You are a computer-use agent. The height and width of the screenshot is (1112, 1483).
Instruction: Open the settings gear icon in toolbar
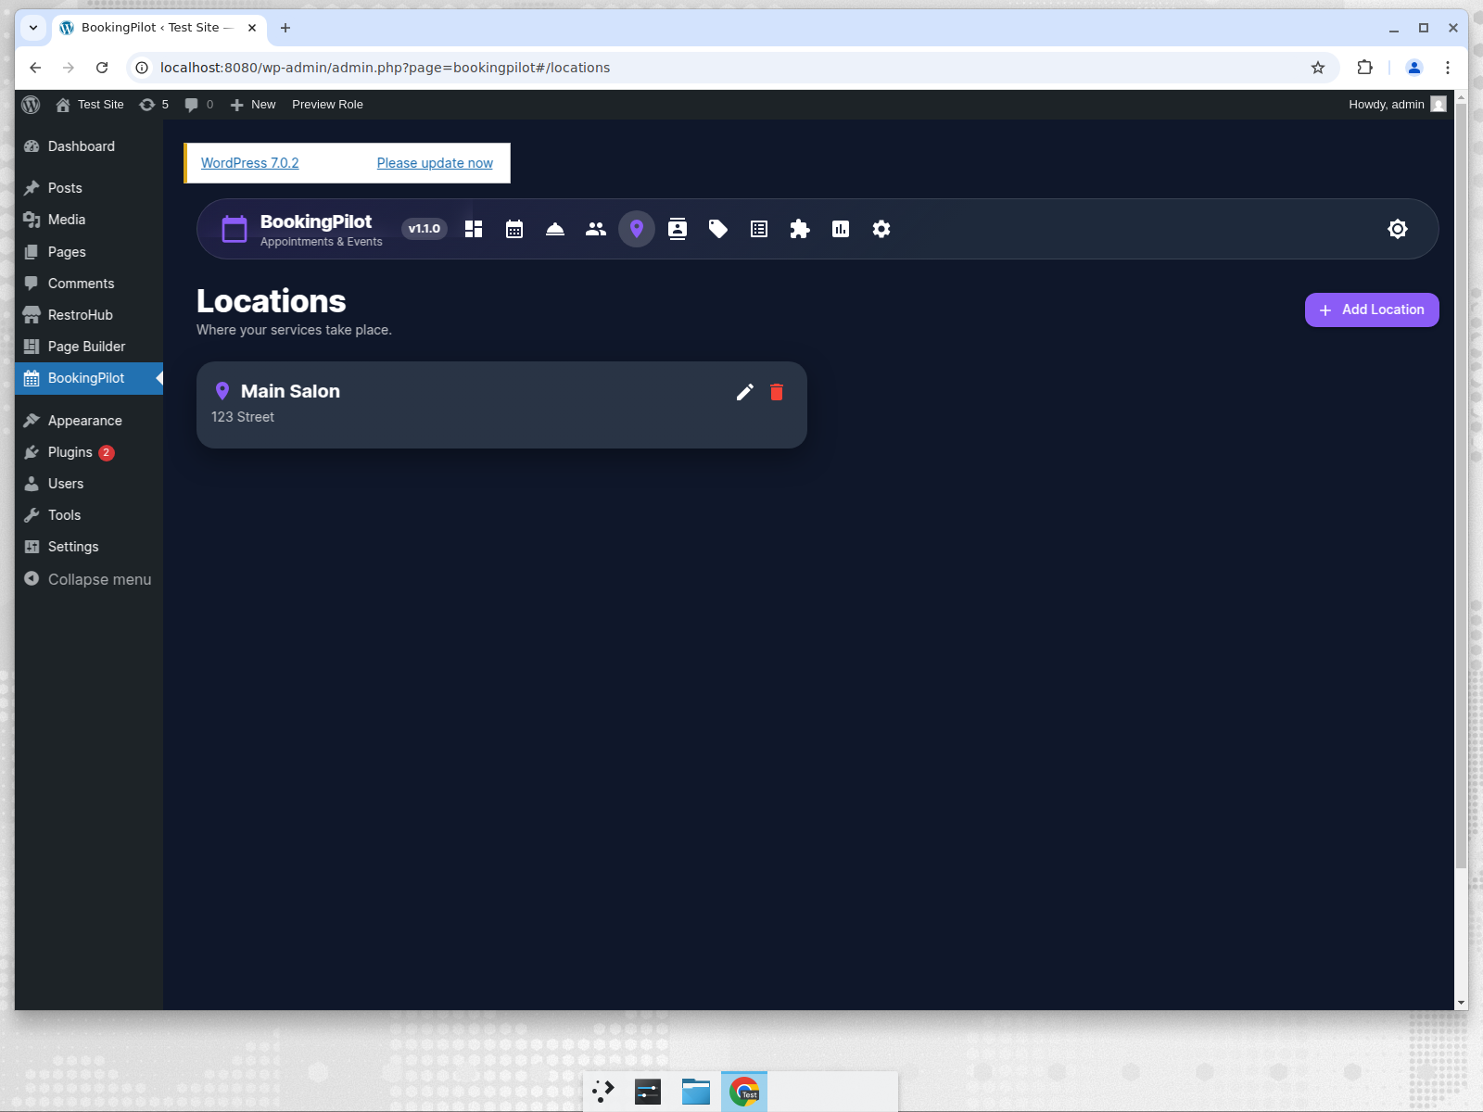click(881, 229)
